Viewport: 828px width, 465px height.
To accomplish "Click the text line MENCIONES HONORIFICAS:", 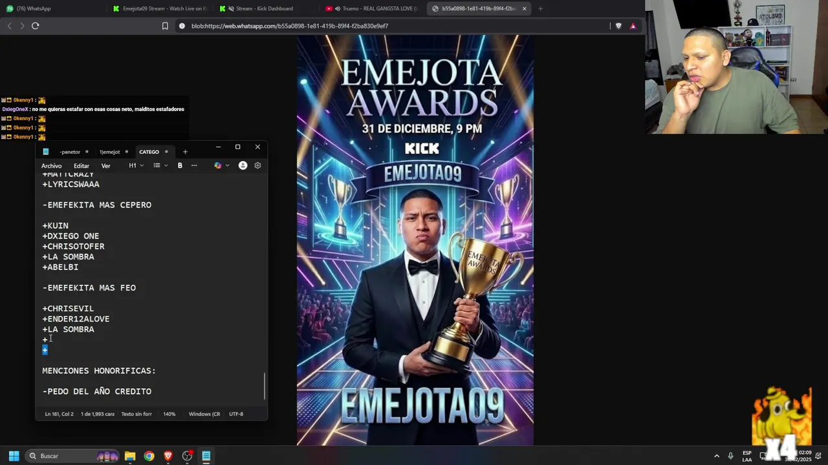I will pos(99,371).
